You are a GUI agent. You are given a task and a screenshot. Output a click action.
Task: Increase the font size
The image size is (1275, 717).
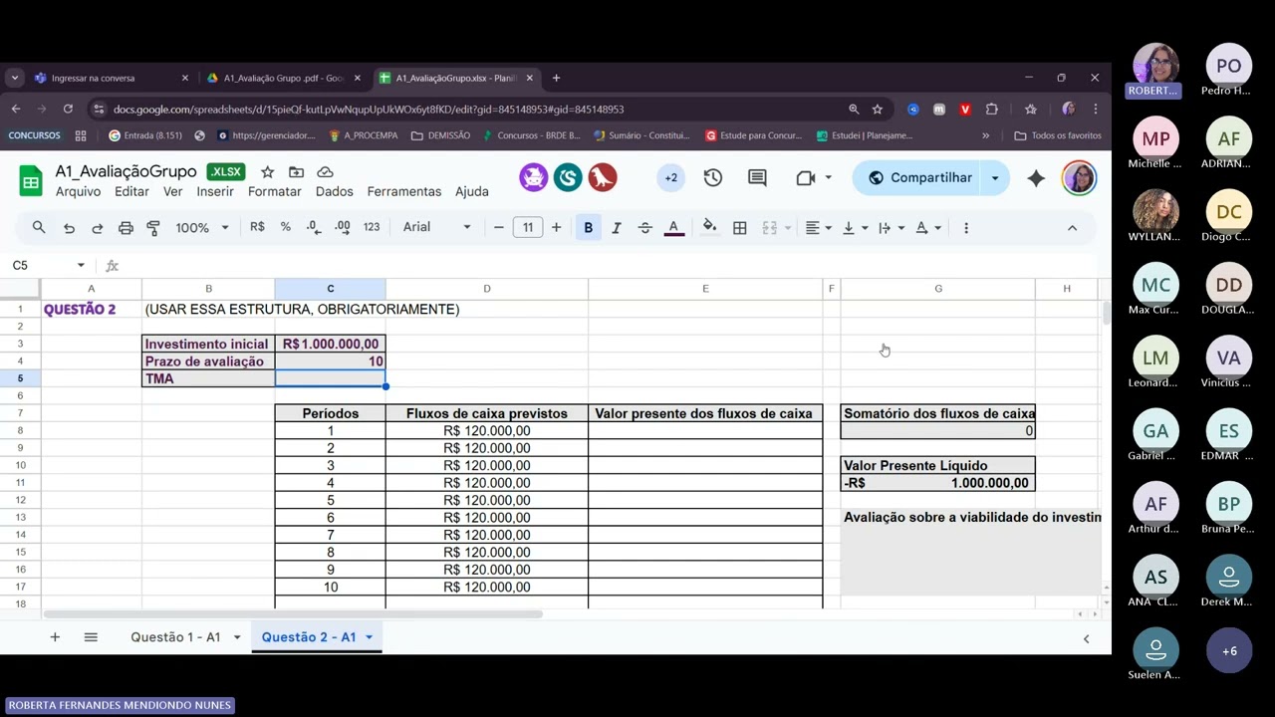point(556,227)
